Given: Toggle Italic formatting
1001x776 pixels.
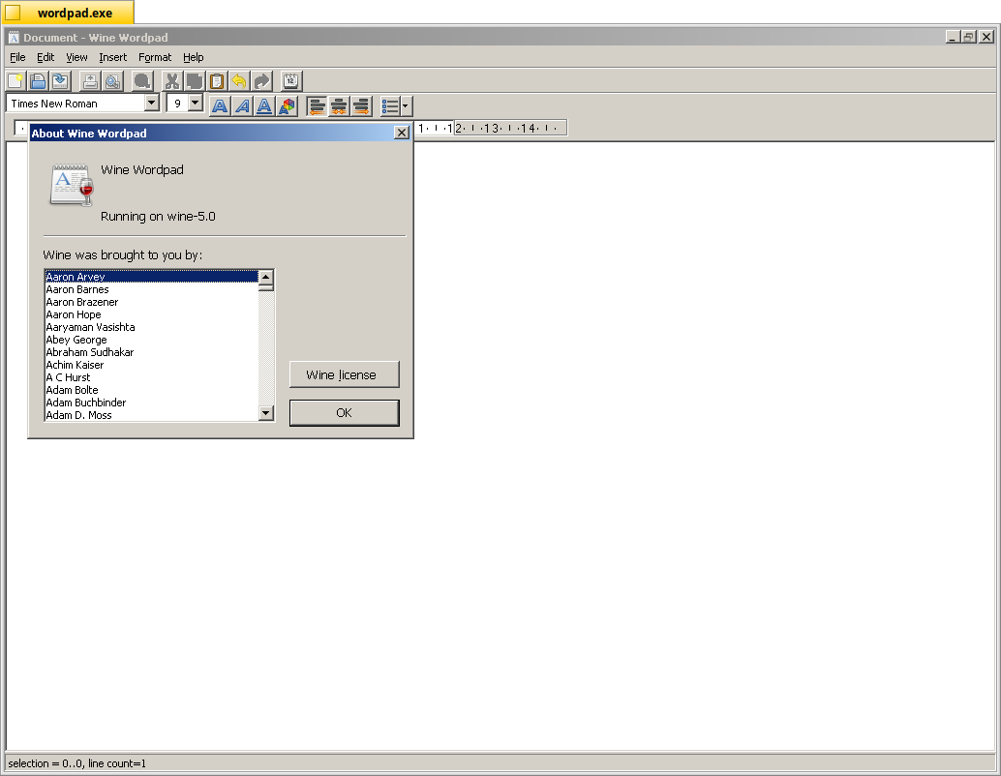Looking at the screenshot, I should (242, 105).
